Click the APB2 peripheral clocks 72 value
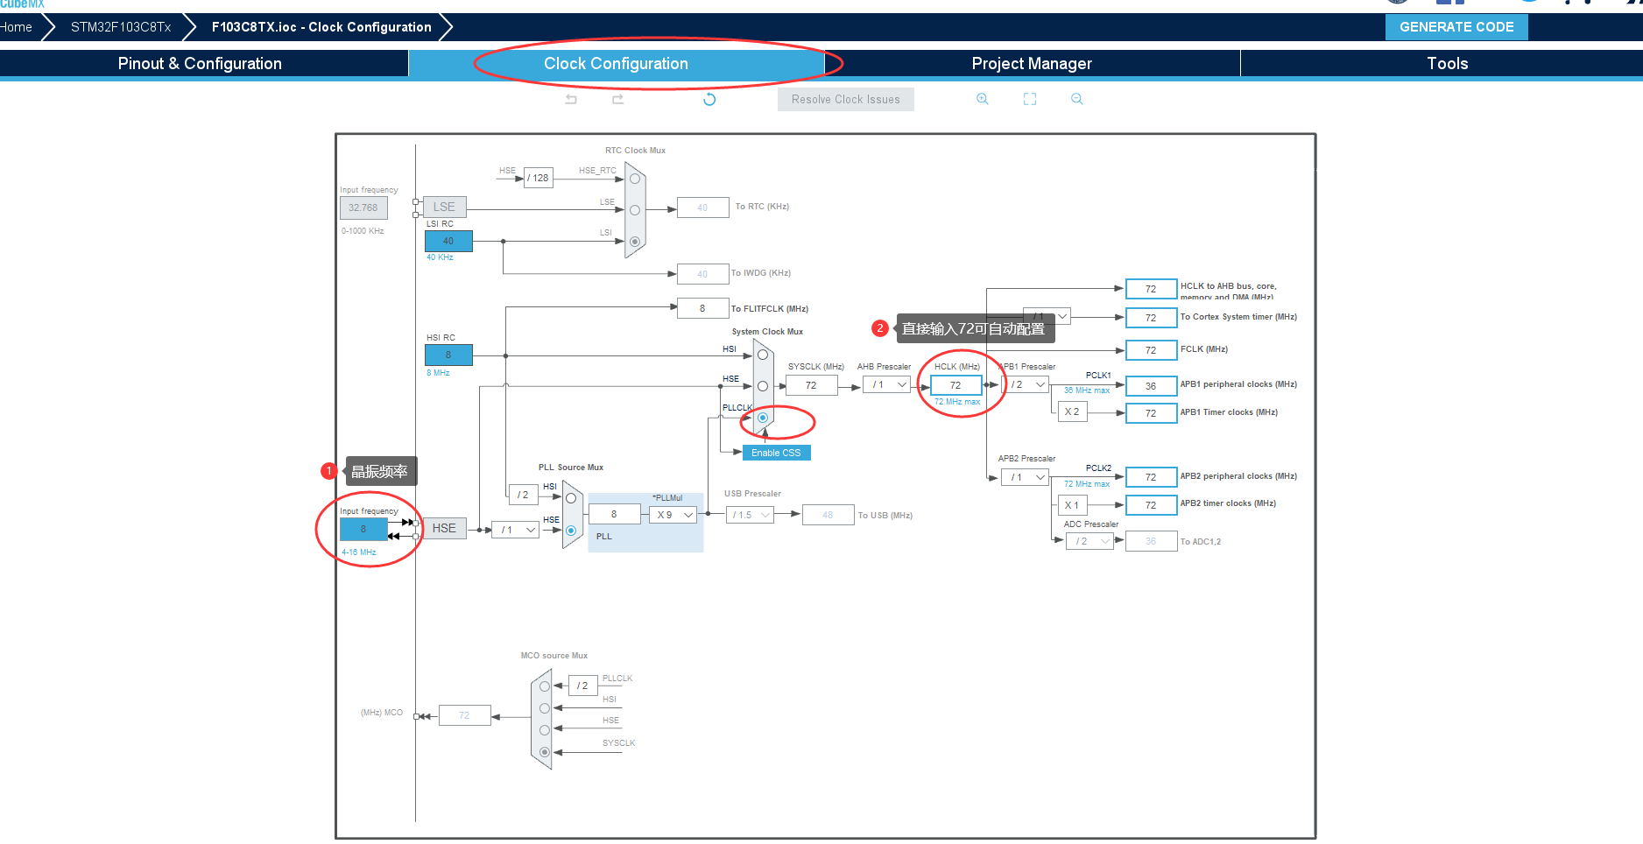 tap(1151, 477)
